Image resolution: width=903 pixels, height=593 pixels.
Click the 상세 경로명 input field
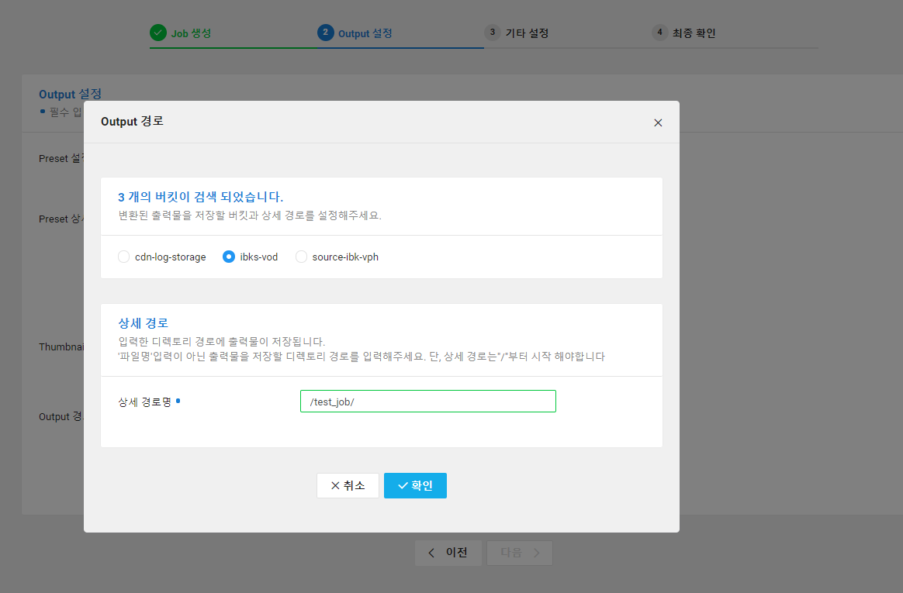[428, 402]
